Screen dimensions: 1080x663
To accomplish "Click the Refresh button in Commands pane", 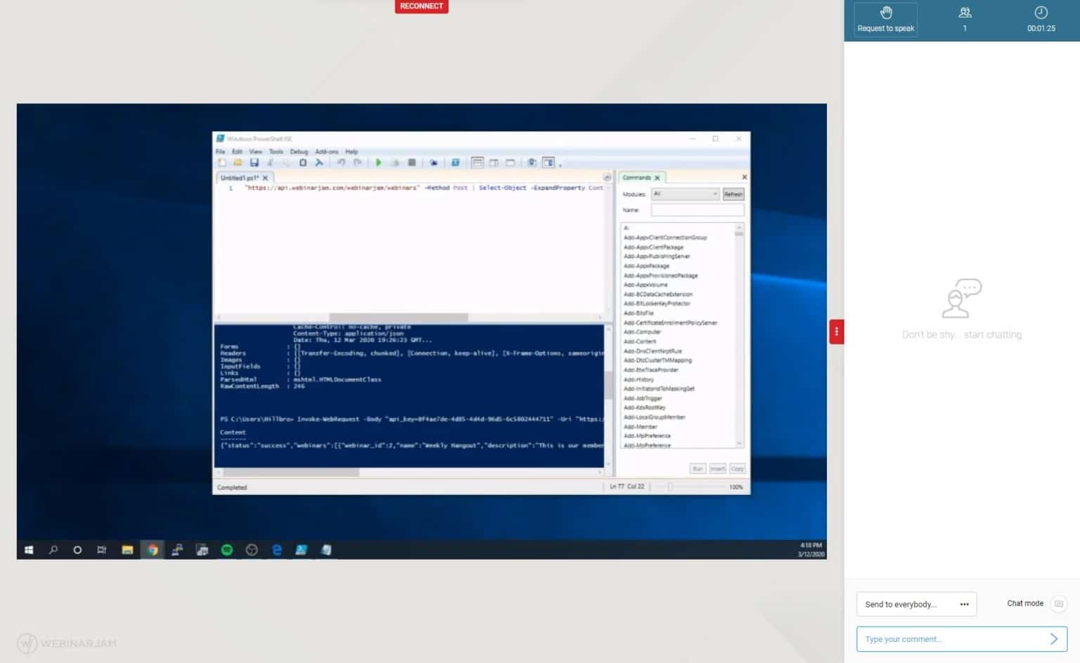I will [733, 194].
